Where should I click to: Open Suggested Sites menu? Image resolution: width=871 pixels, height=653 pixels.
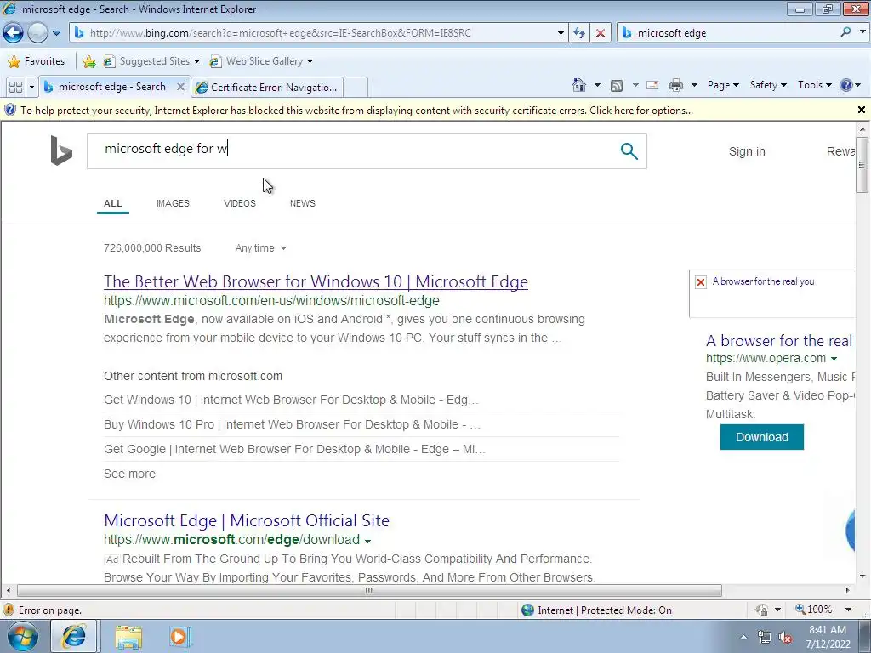pyautogui.click(x=151, y=61)
